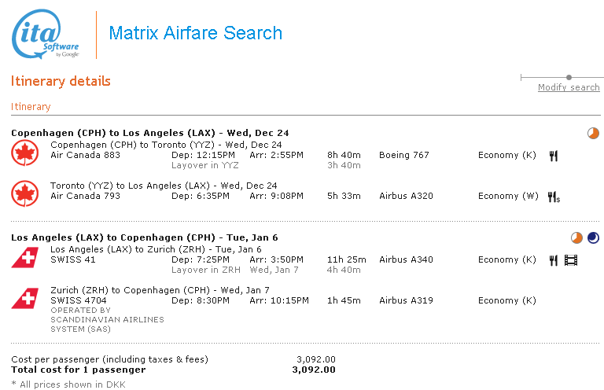Click the Matrix Airfare Search title
This screenshot has width=604, height=390.
[x=195, y=33]
